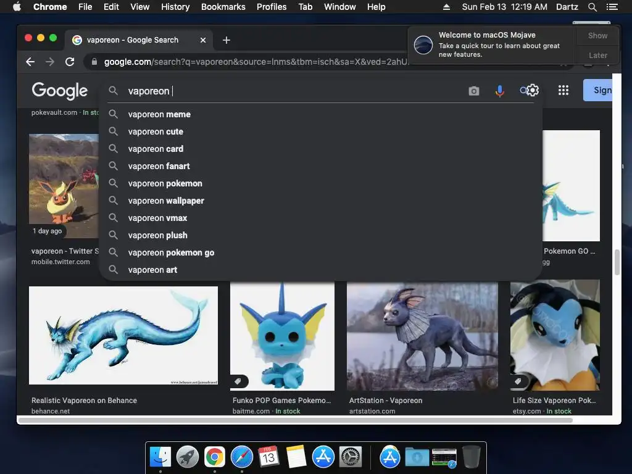Open Google quick settings gear icon
The image size is (632, 474).
tap(533, 90)
